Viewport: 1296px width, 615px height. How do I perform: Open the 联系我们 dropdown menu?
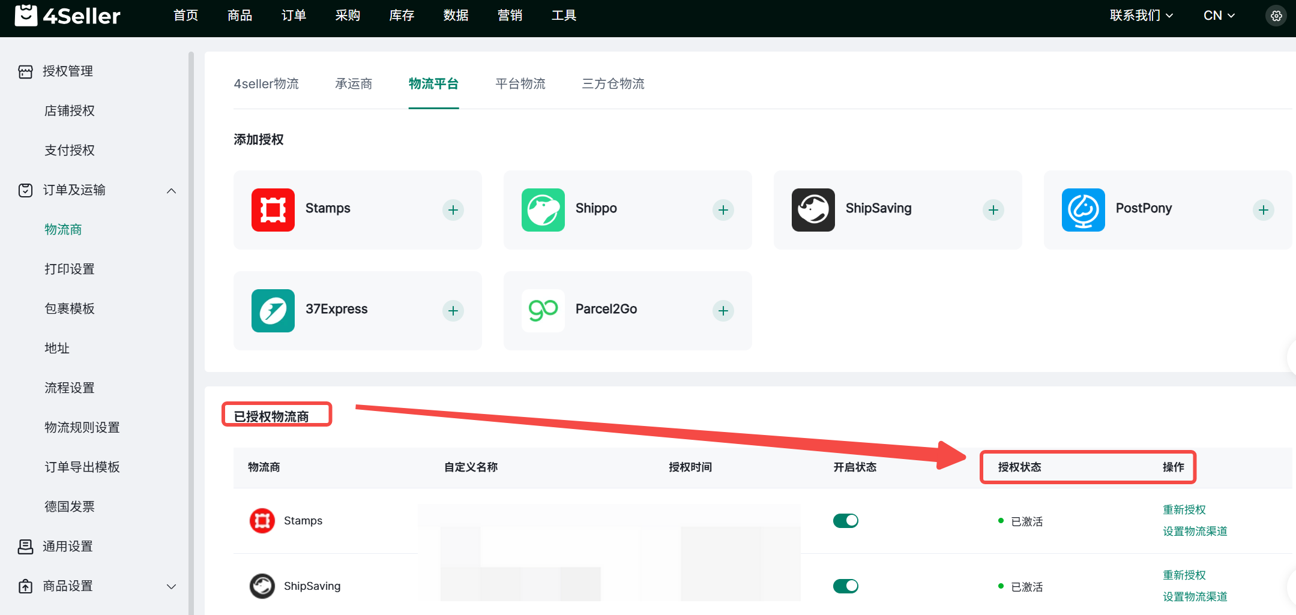(1141, 16)
